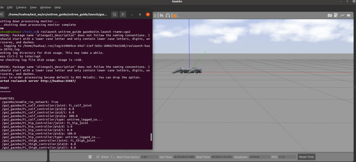Click the terminal search icon
Screen dimensions: 356x162
[x=115, y=14]
